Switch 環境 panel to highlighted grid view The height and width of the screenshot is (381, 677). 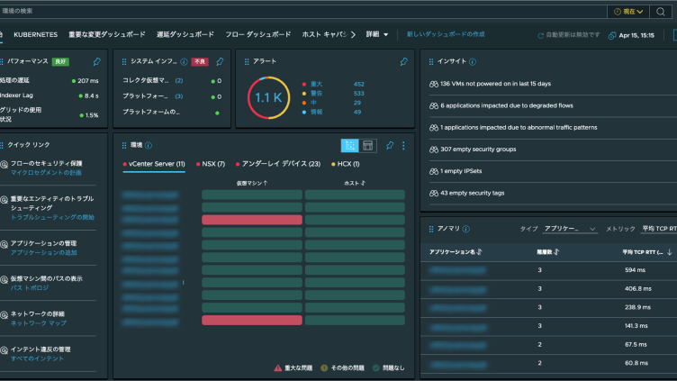coord(349,145)
